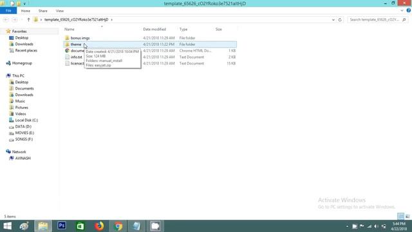Show hidden system tray icons
The height and width of the screenshot is (232, 412).
coord(348,226)
